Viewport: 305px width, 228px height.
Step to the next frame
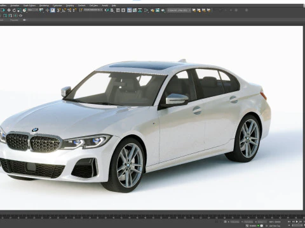pos(301,222)
